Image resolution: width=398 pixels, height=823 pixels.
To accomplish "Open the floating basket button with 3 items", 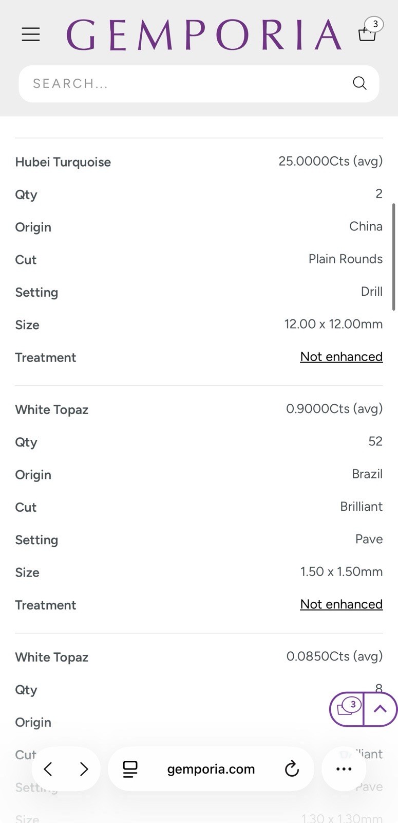I will [x=347, y=709].
